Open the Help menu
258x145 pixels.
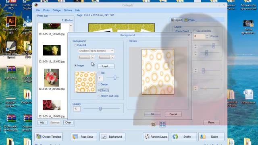coord(78,10)
